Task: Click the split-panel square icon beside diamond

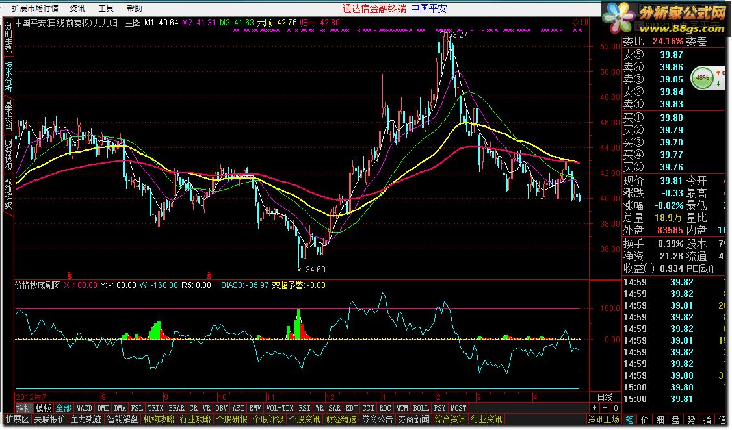Action: (584, 22)
